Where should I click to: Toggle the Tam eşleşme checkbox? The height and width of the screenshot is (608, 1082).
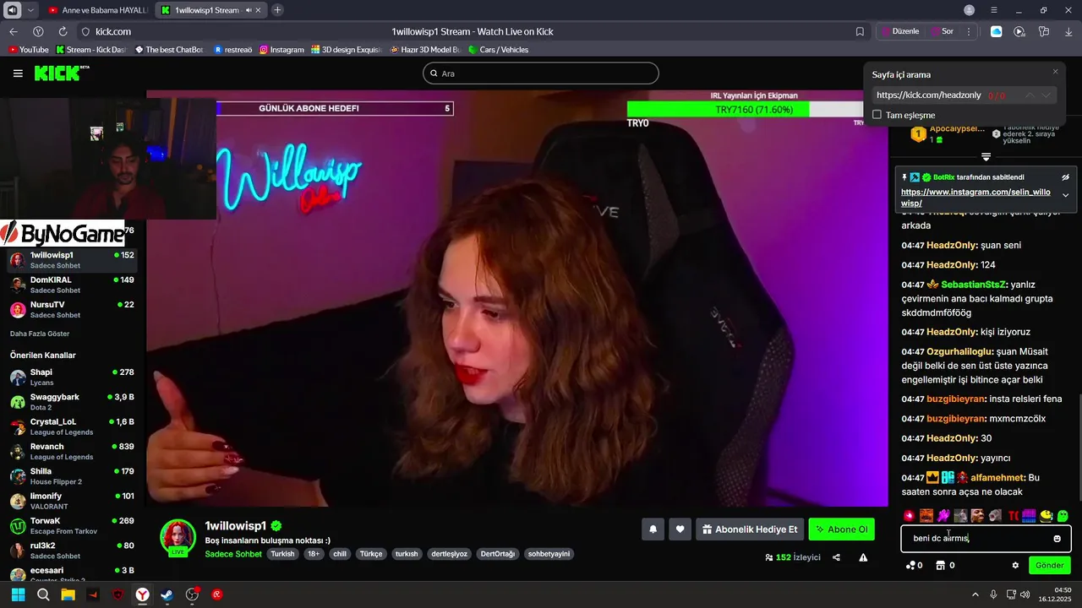click(x=877, y=115)
